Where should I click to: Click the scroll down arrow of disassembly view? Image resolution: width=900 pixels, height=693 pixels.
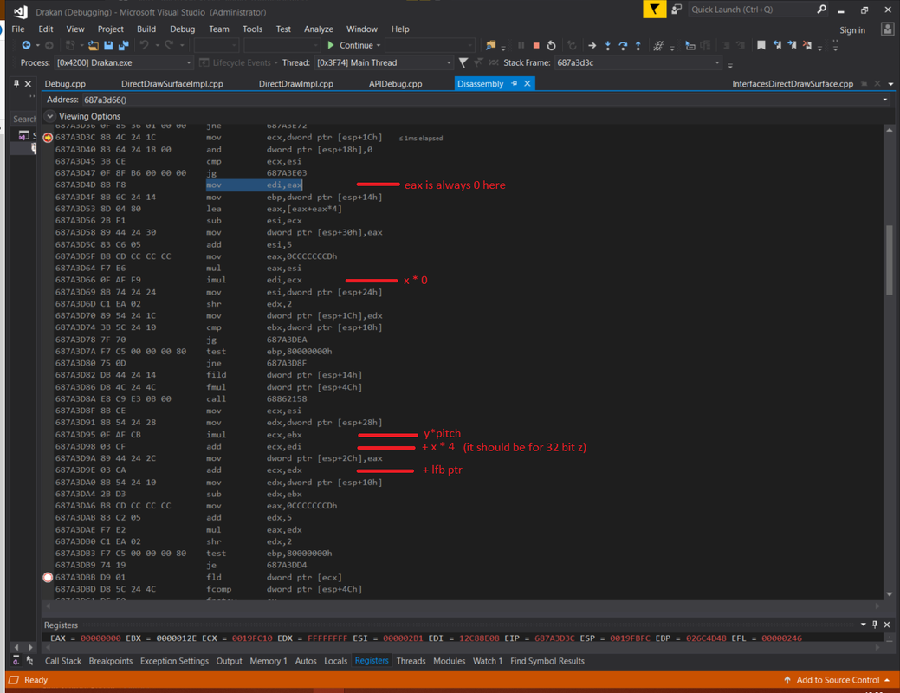pos(889,594)
